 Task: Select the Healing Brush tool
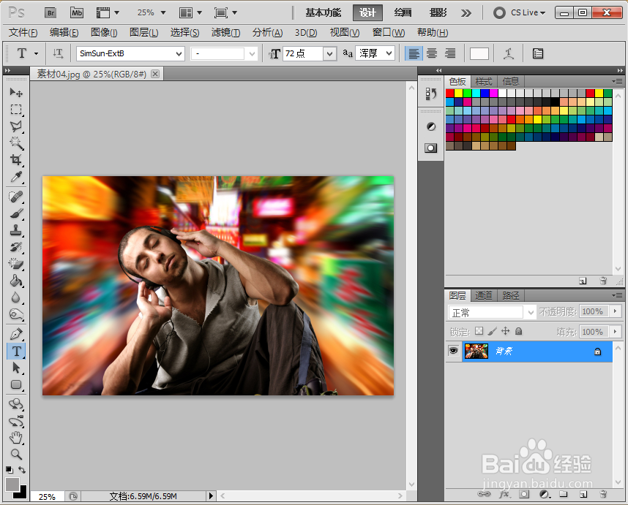tap(16, 197)
